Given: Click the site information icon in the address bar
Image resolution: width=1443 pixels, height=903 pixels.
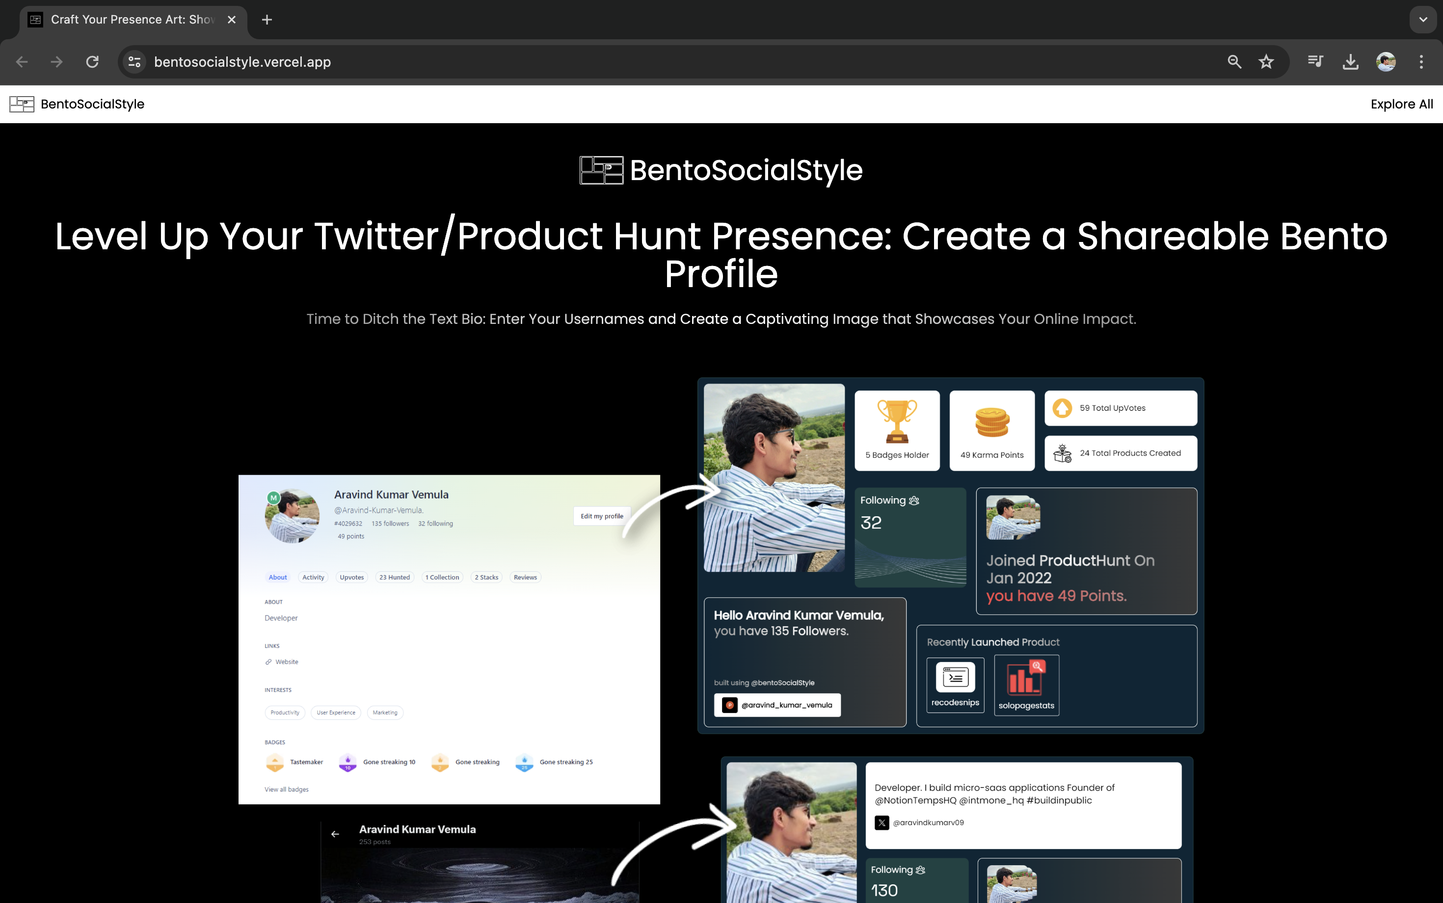Looking at the screenshot, I should [x=134, y=61].
